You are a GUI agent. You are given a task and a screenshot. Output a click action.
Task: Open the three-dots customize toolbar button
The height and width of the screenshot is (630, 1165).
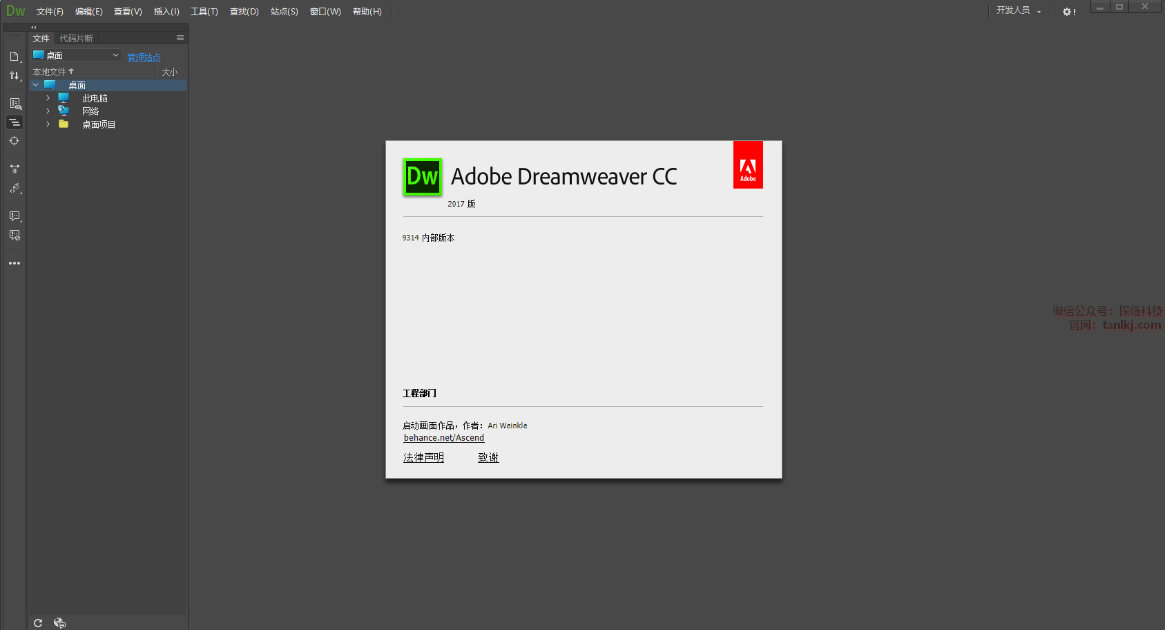coord(15,263)
